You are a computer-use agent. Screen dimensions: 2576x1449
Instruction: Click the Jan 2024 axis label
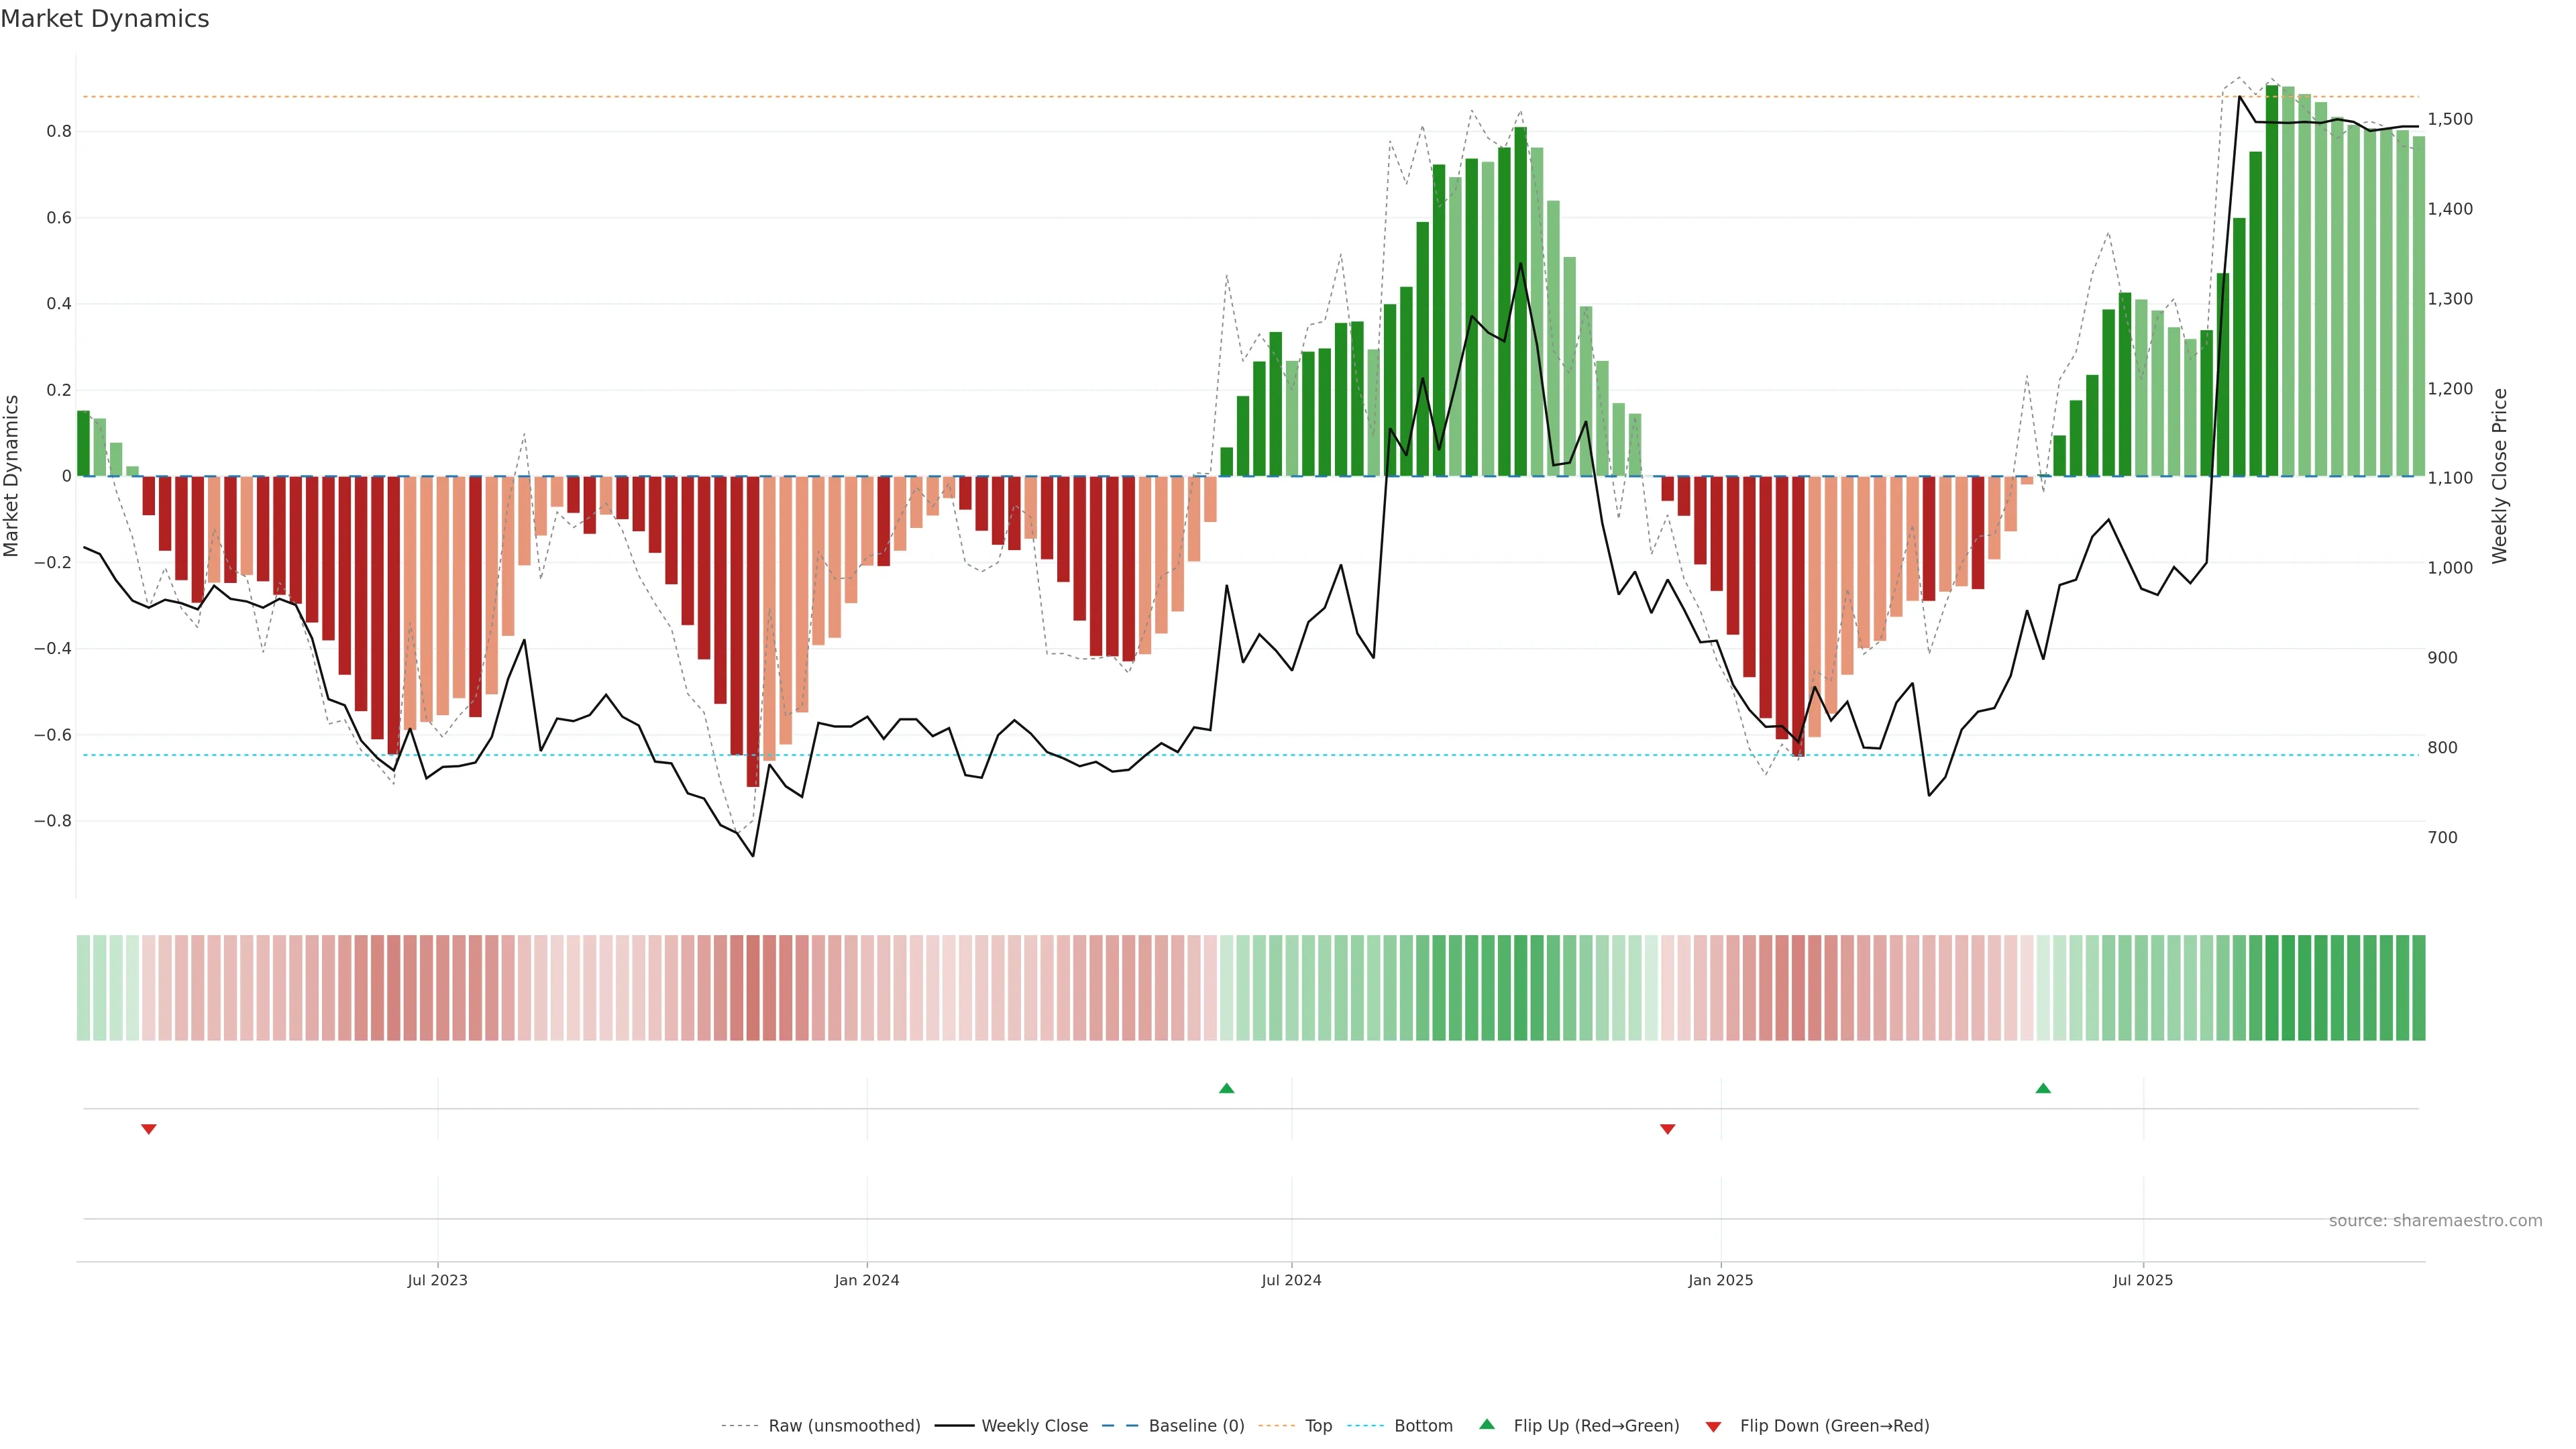867,1280
